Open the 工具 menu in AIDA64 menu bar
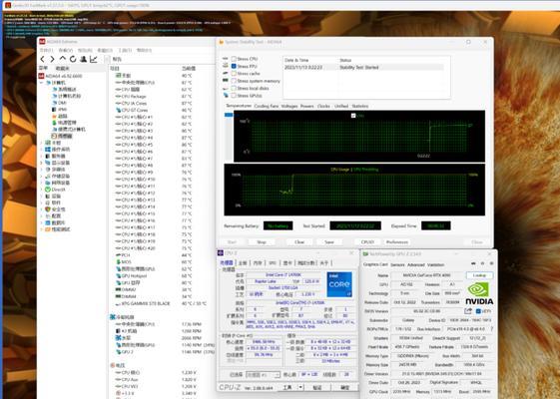Viewport: 560px width, 399px height. click(x=125, y=50)
